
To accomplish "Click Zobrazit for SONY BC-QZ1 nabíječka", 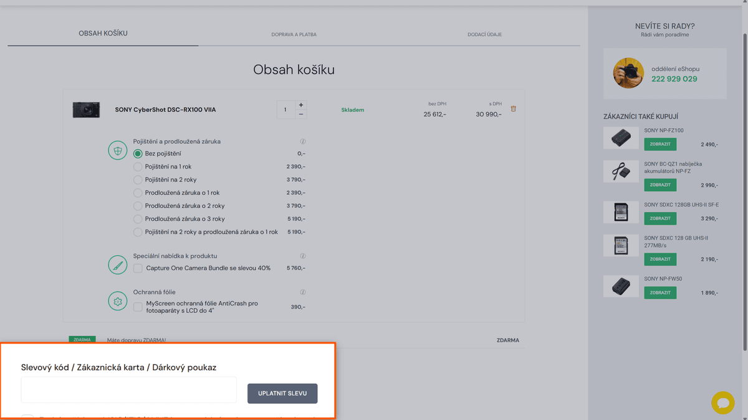I will click(660, 185).
